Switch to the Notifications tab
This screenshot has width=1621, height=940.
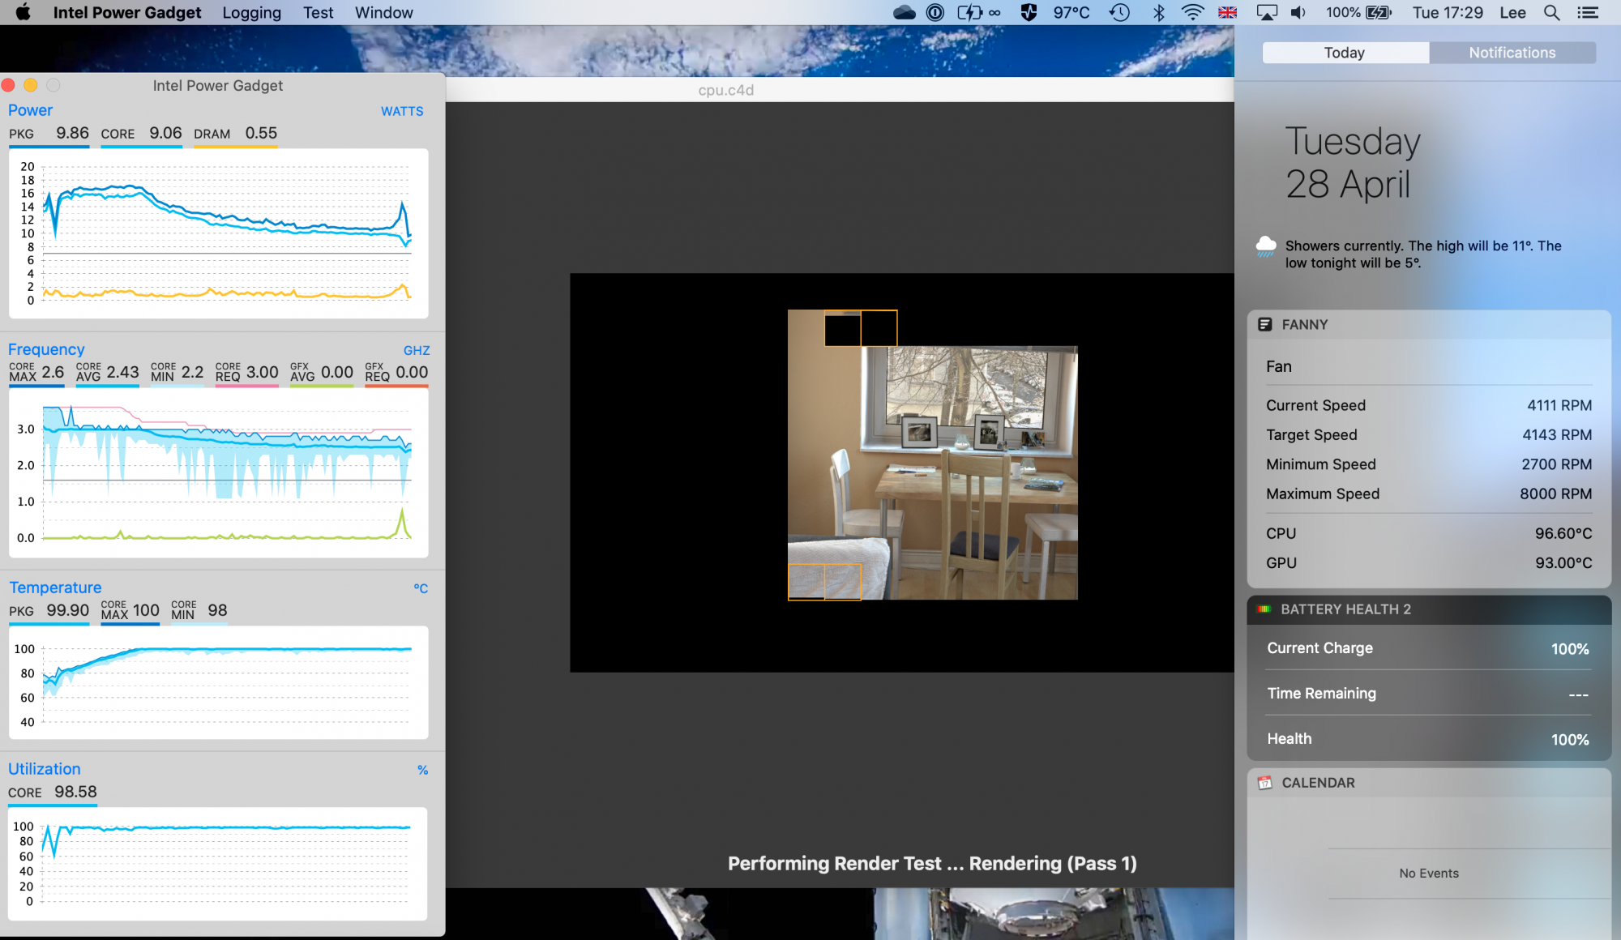coord(1512,53)
